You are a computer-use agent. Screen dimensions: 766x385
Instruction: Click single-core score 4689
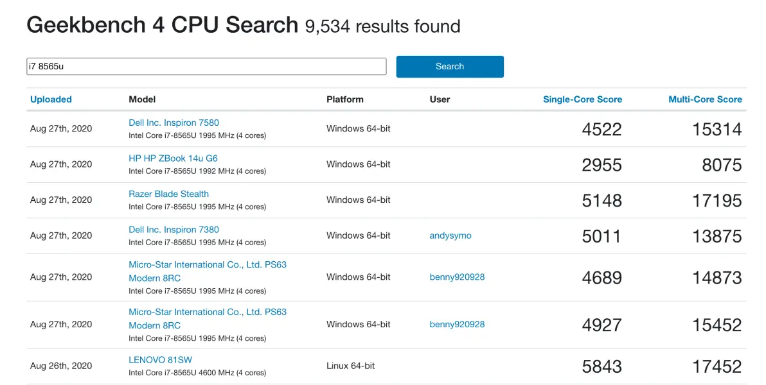pyautogui.click(x=601, y=278)
